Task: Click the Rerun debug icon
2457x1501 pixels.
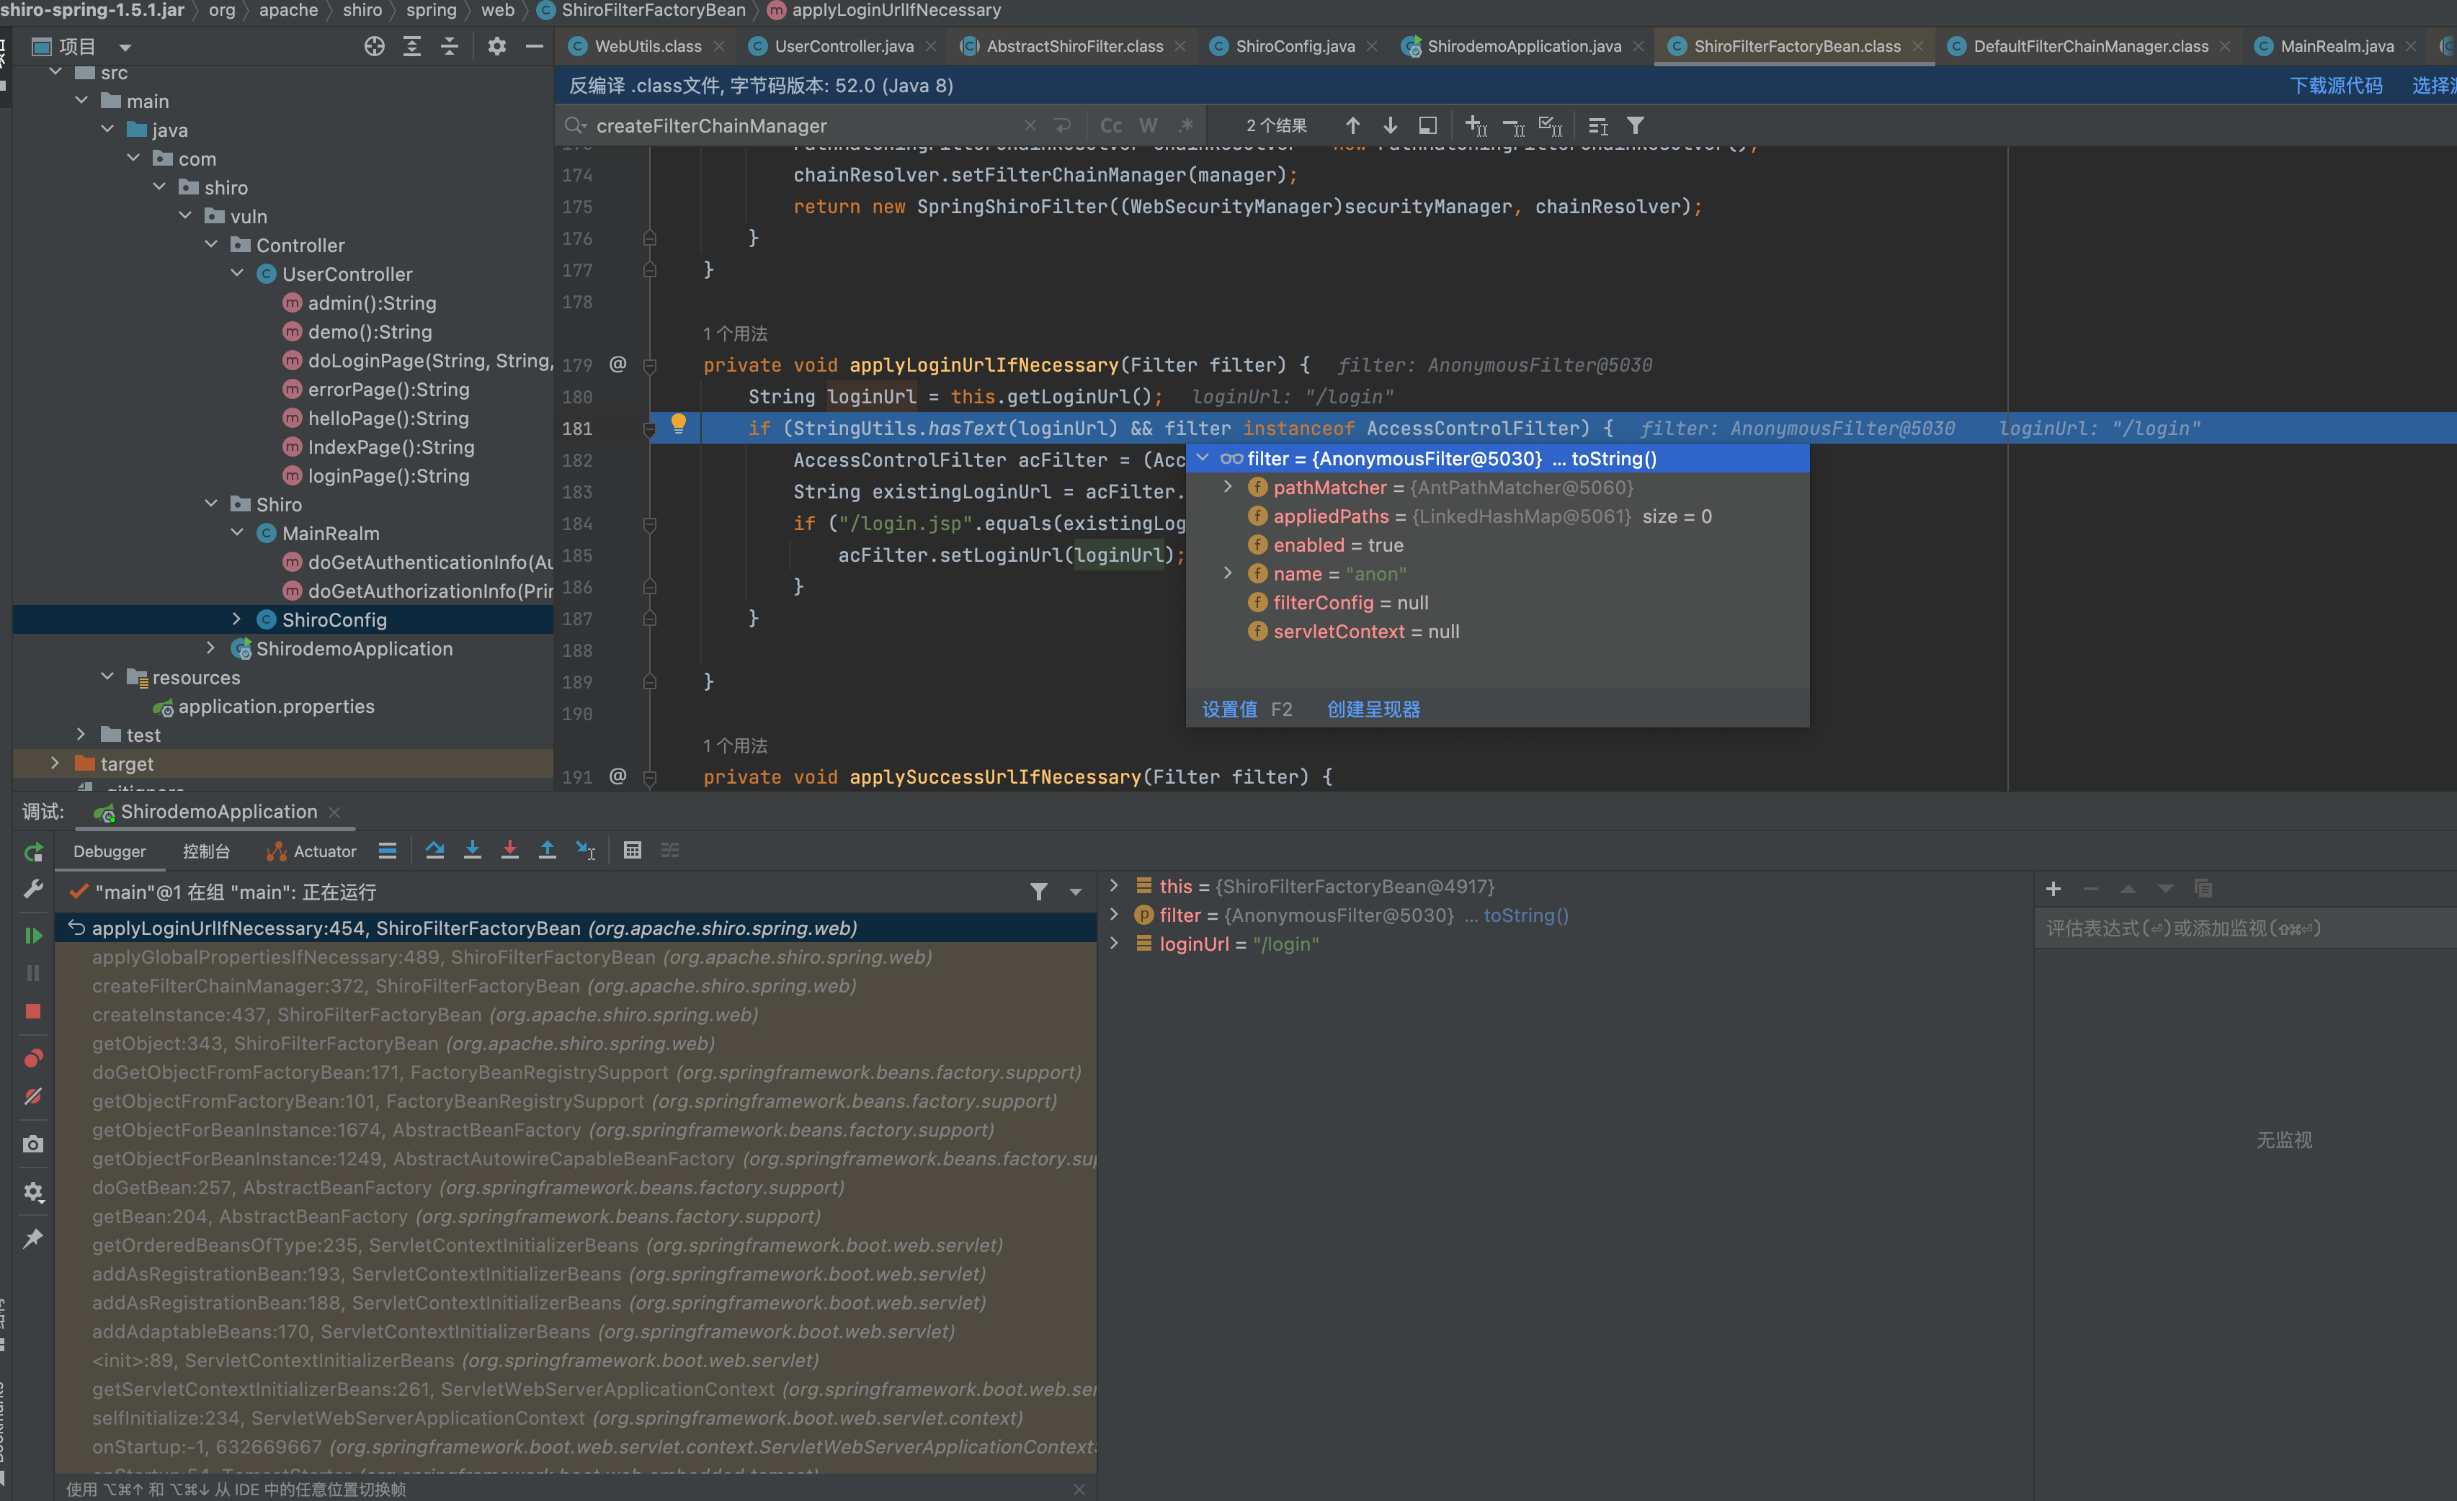Action: [x=33, y=851]
